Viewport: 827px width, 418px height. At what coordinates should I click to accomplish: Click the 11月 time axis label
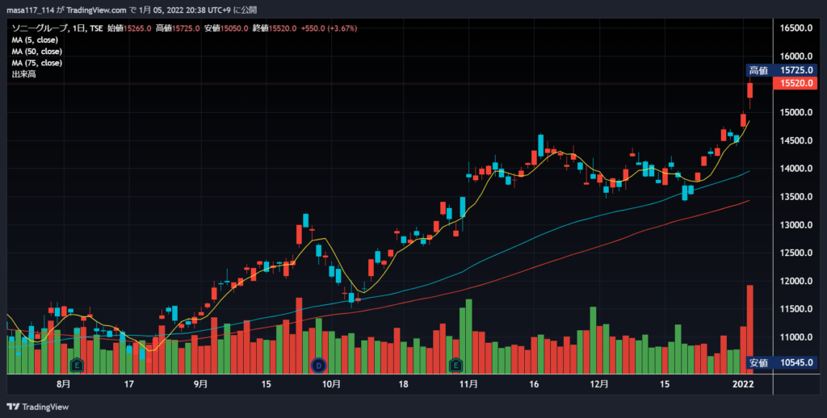click(x=468, y=384)
